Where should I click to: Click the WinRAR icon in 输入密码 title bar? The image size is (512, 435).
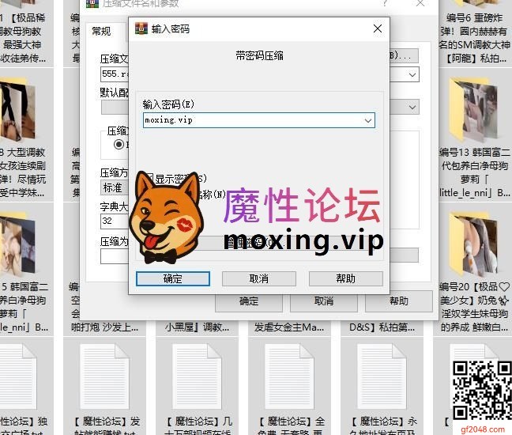tap(141, 29)
